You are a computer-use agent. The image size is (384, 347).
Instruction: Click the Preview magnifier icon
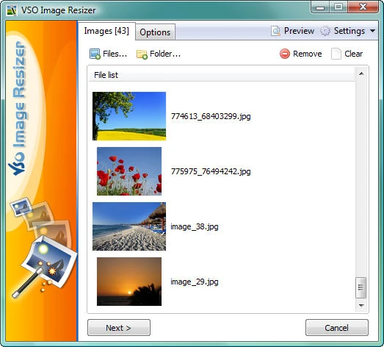coord(276,31)
